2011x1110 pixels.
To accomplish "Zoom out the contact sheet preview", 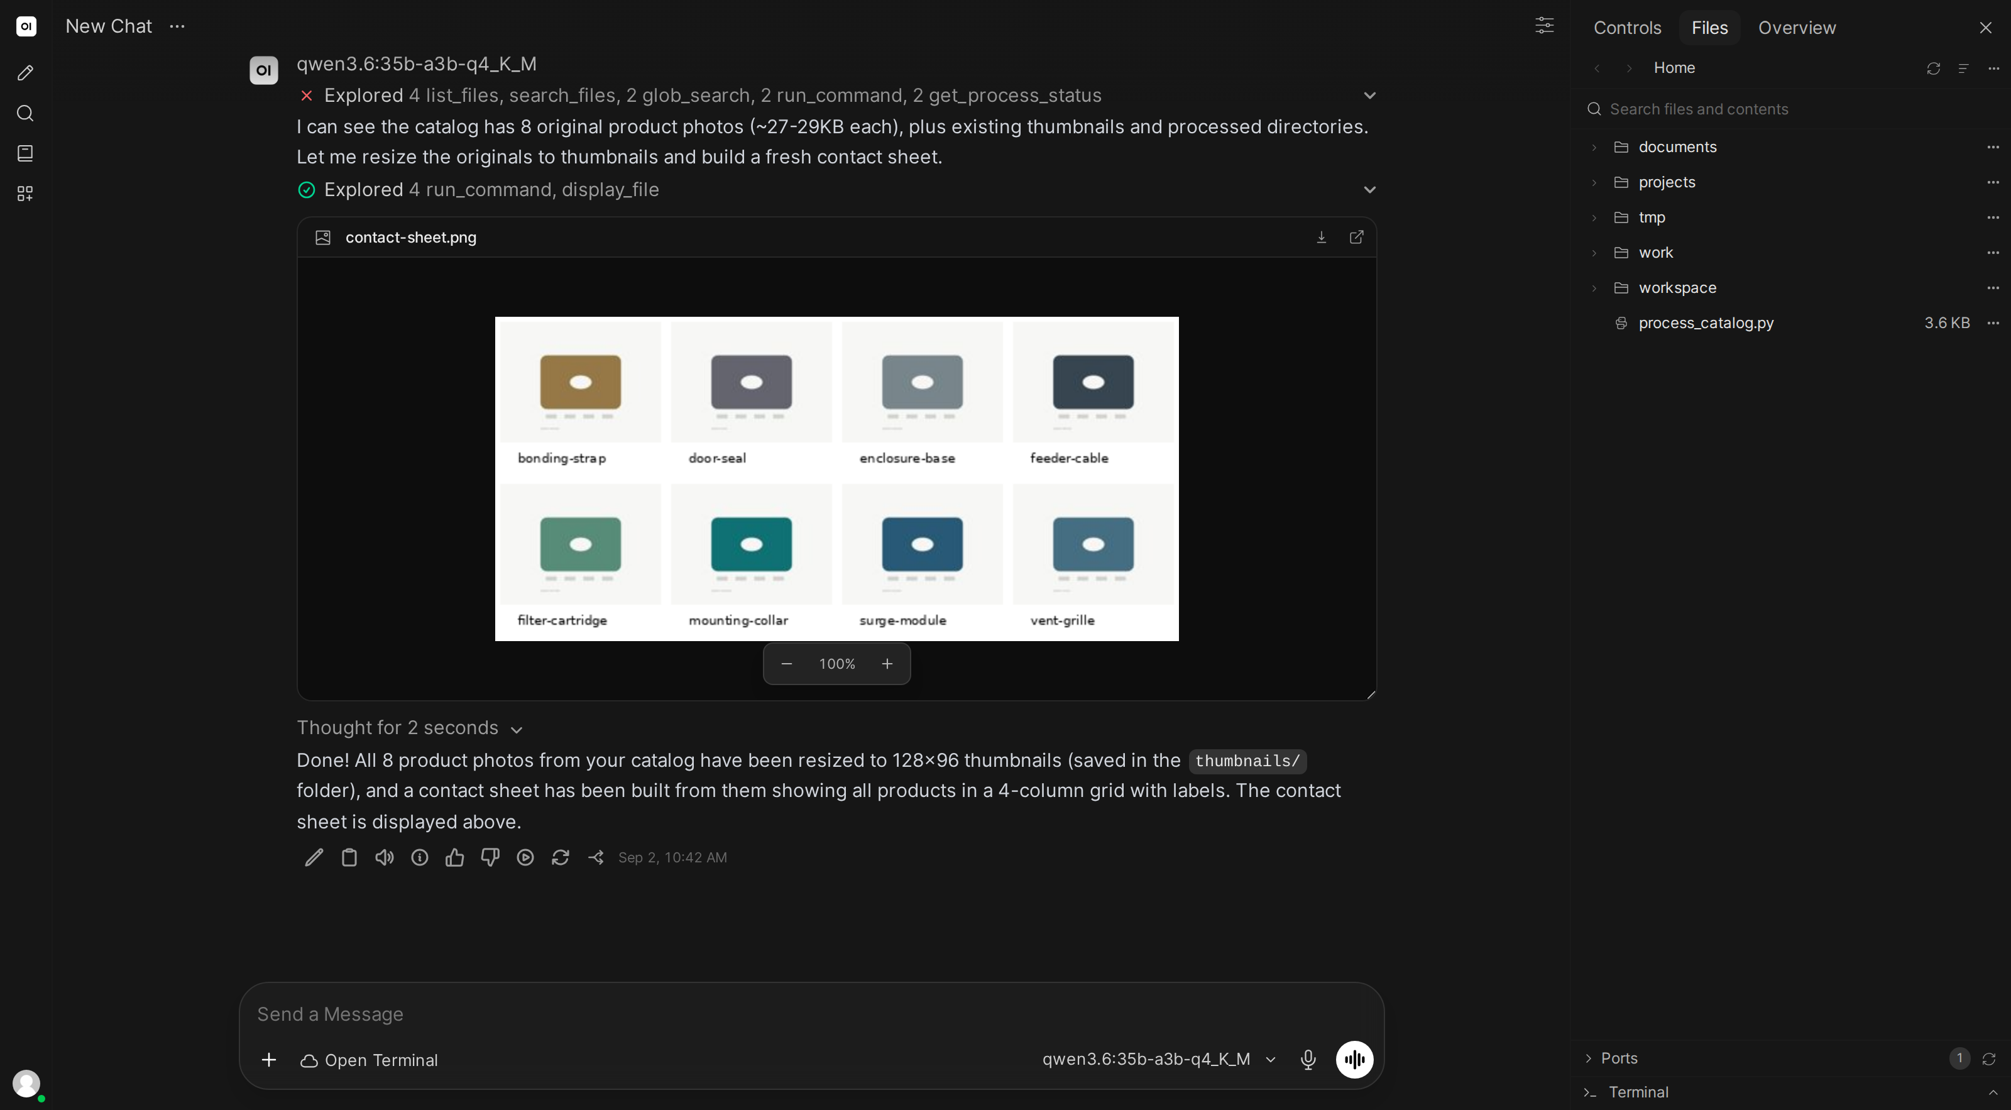I will coord(786,664).
